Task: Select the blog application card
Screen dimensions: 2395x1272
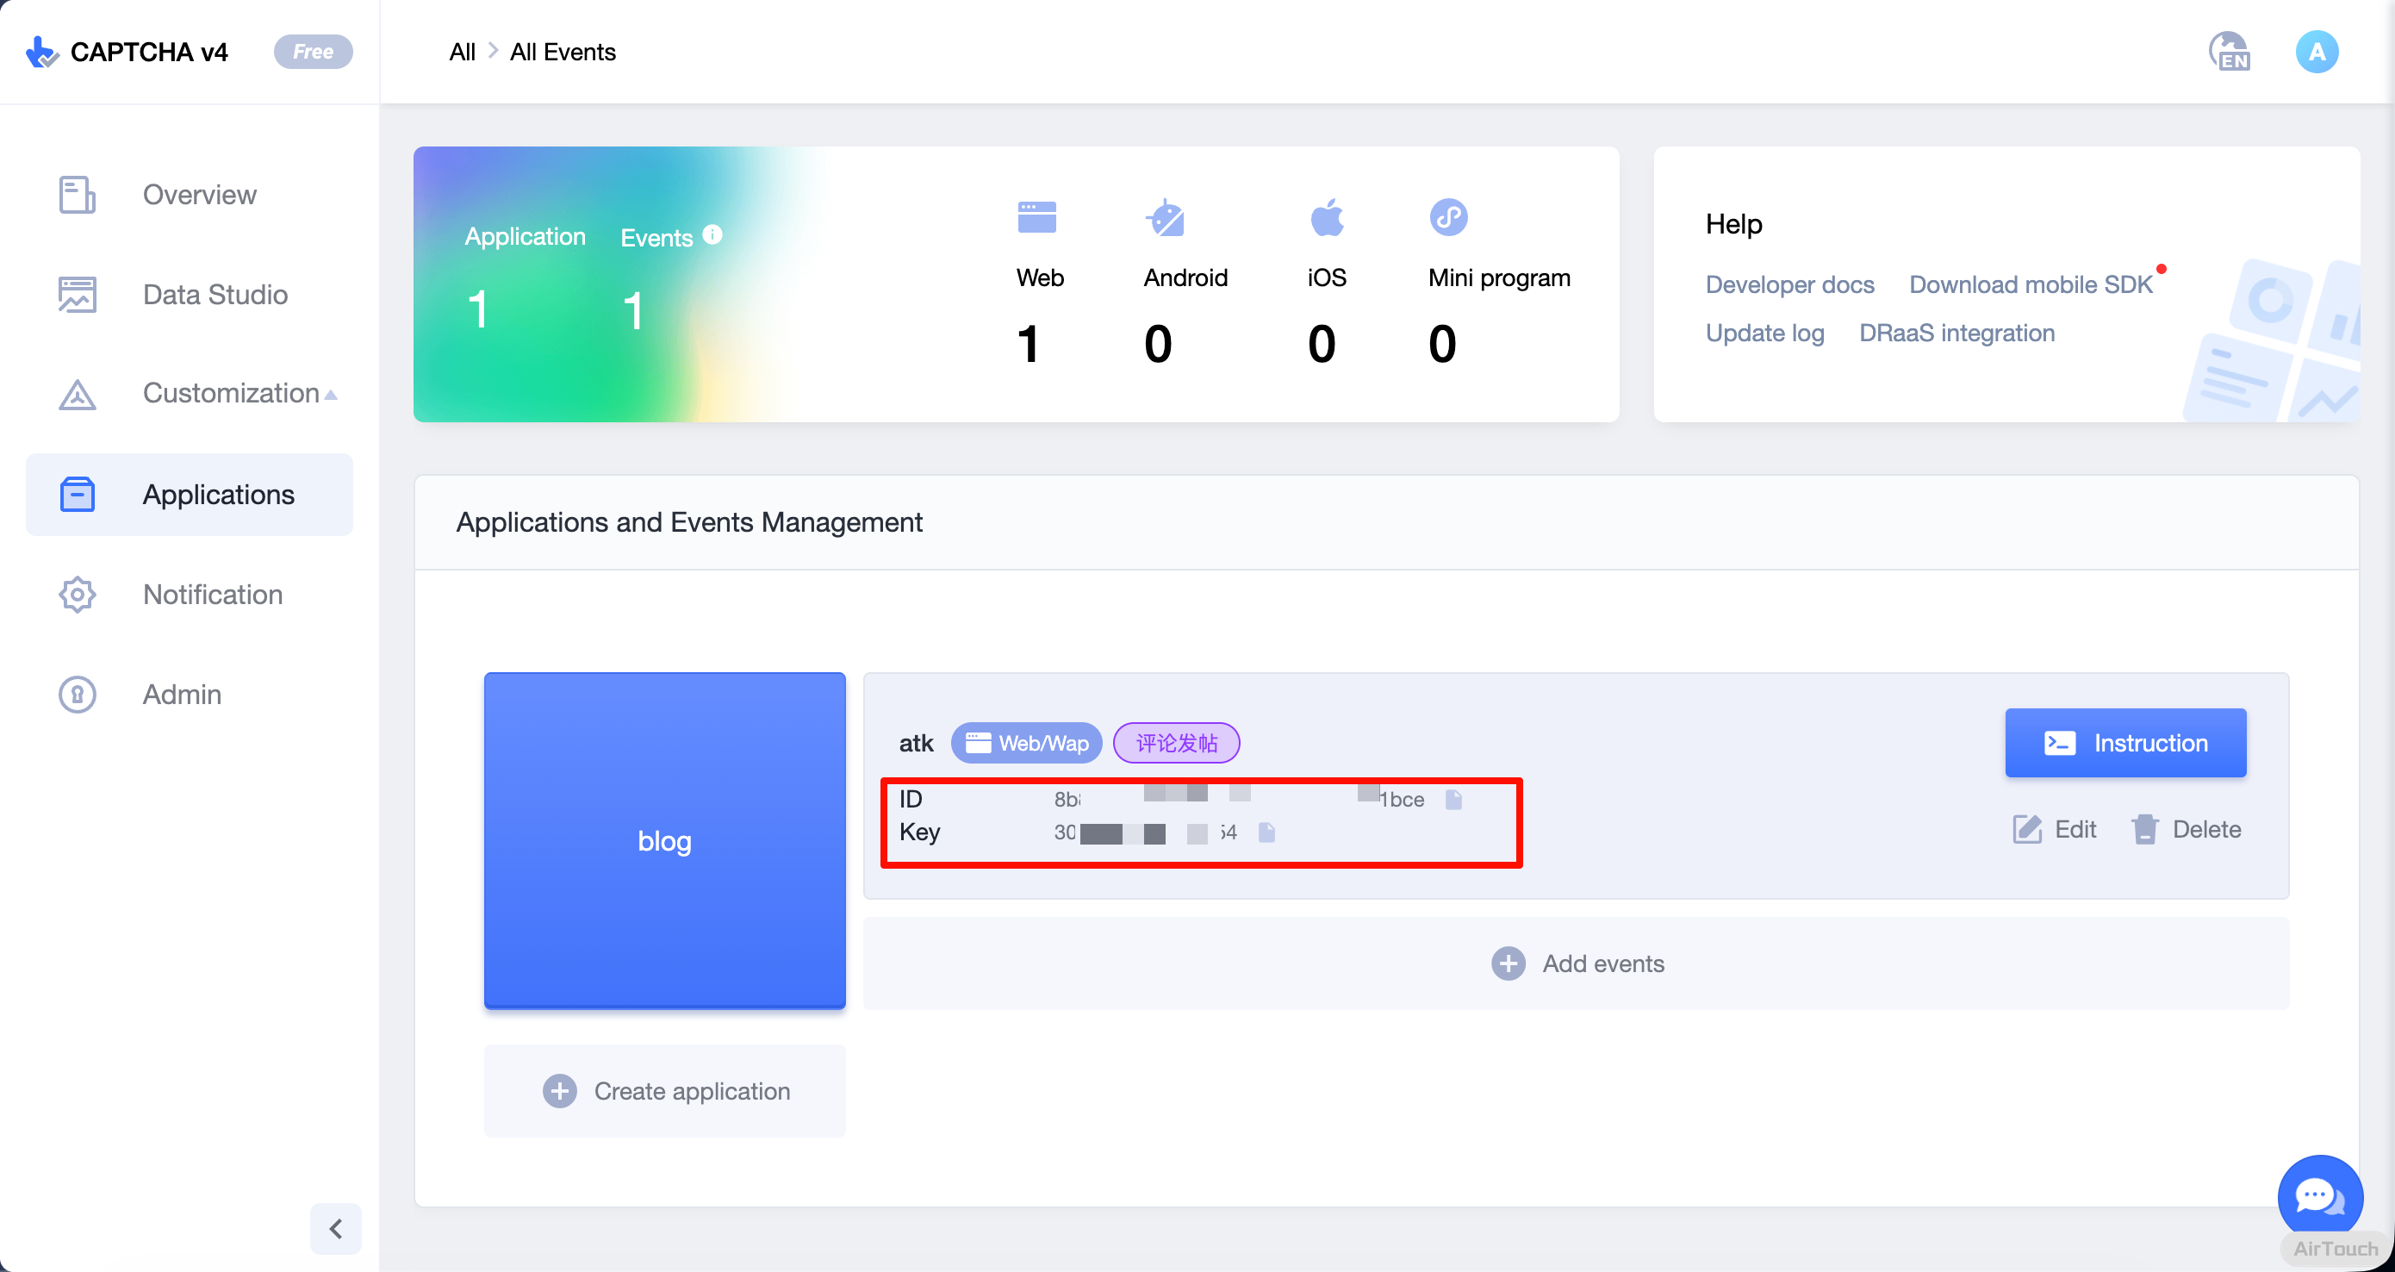Action: (x=665, y=840)
